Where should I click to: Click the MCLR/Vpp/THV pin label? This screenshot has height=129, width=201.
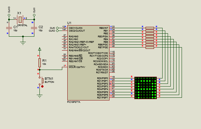tap(77, 67)
